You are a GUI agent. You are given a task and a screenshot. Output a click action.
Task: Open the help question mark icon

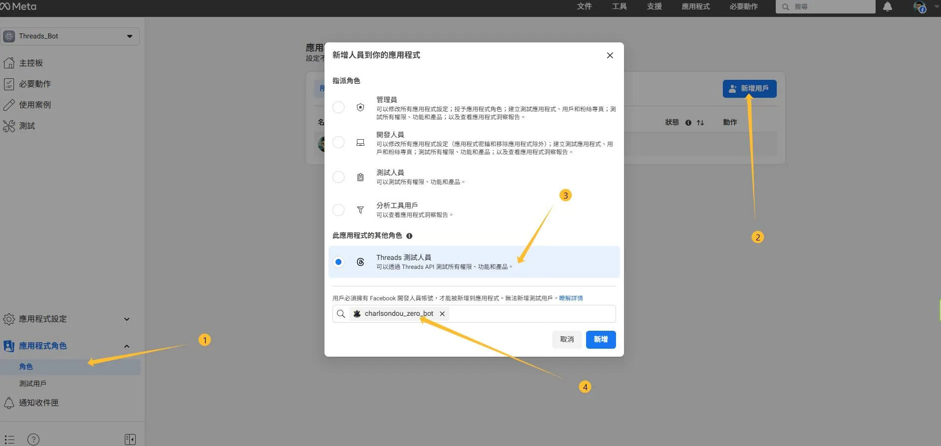(33, 439)
